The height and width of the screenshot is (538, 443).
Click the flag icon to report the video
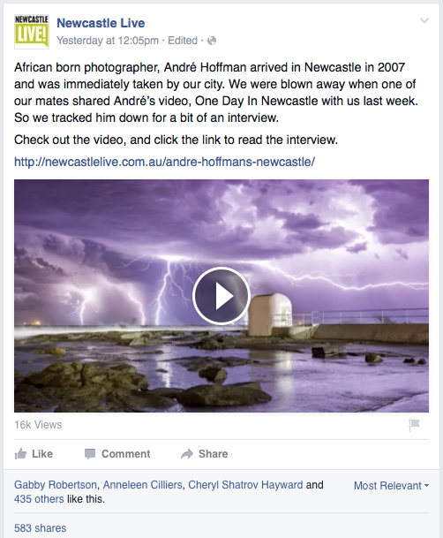point(414,425)
